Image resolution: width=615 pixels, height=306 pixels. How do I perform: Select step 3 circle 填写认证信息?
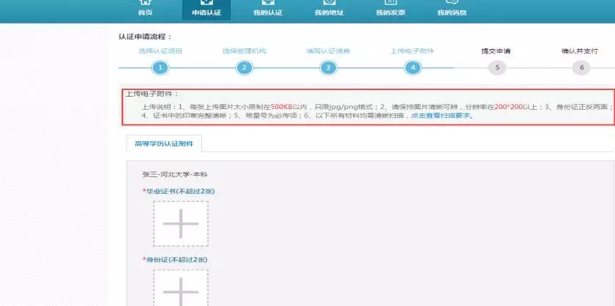click(328, 68)
